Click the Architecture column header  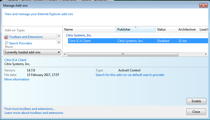click(x=187, y=29)
